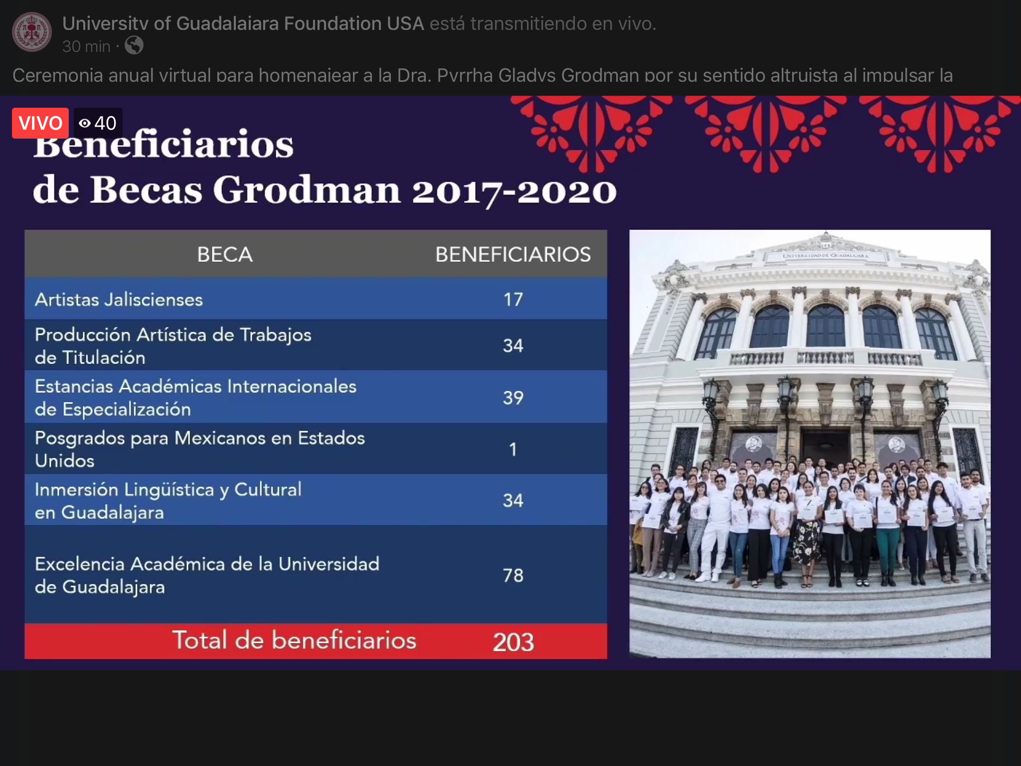
Task: Expand the truncated Ceremonia anual post description
Action: pyautogui.click(x=482, y=75)
